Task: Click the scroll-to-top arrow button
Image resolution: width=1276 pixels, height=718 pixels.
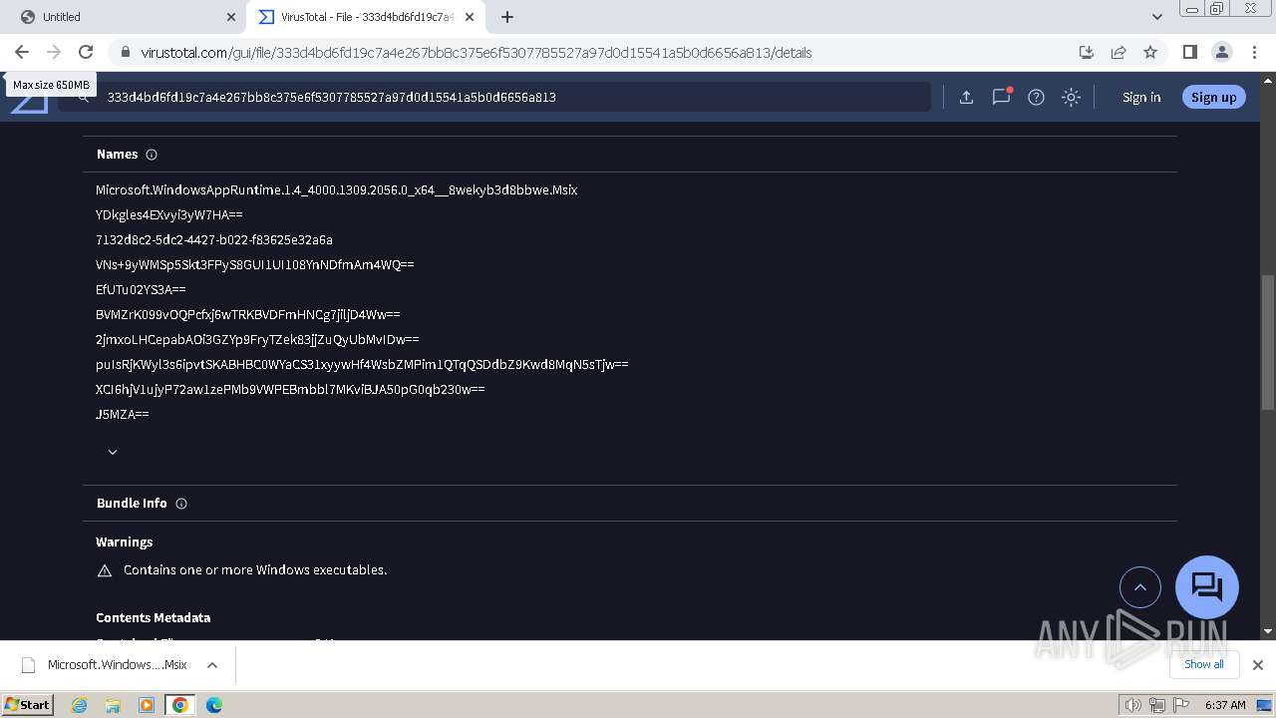Action: coord(1140,587)
